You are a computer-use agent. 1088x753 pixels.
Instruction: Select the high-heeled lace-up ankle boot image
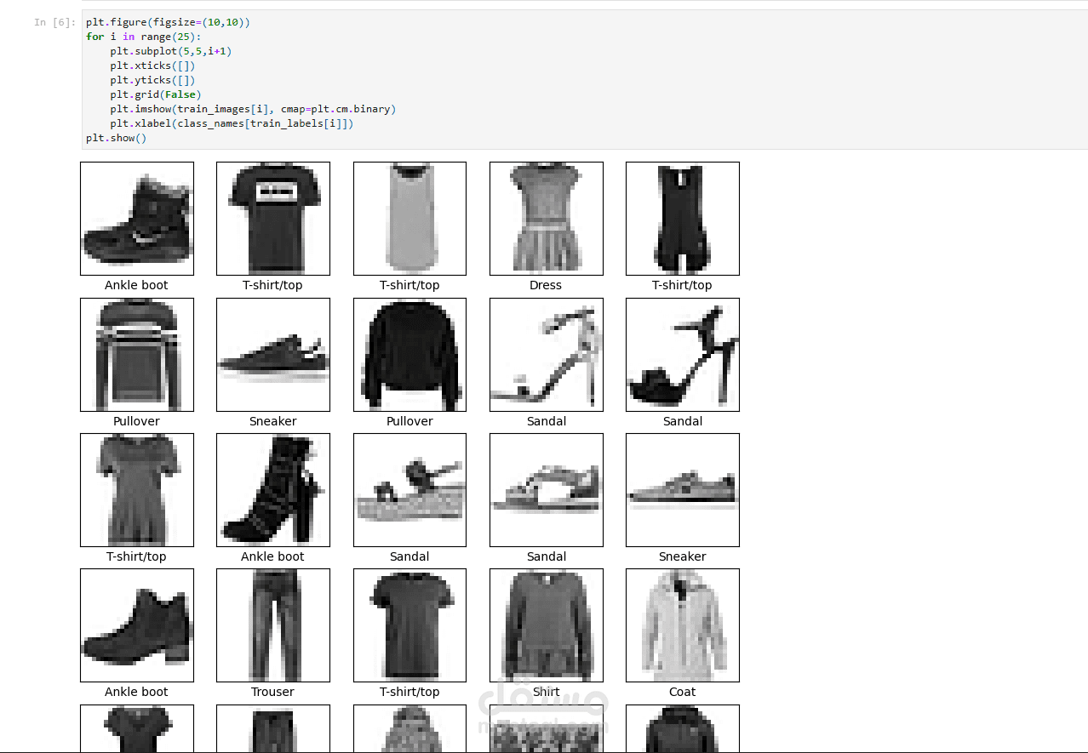[273, 490]
